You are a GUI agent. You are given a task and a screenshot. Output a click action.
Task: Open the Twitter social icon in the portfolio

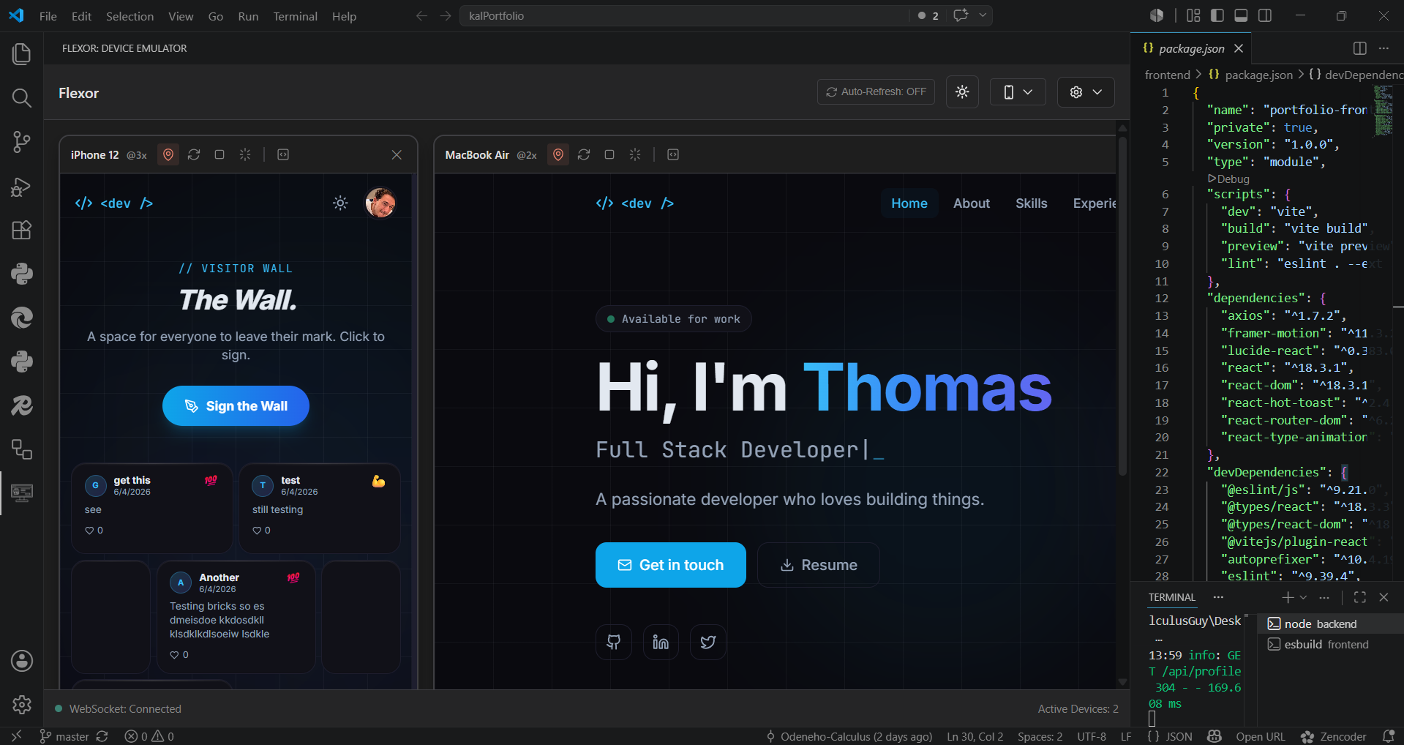[708, 642]
